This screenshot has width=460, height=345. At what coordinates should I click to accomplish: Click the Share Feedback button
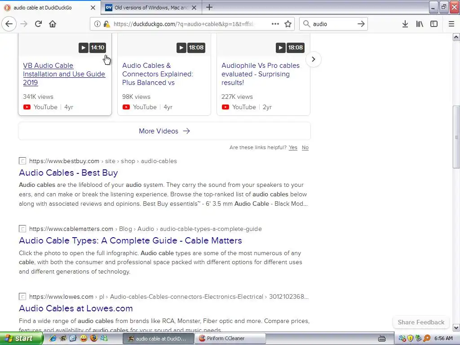(421, 322)
